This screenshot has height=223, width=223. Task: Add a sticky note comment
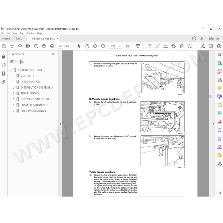[149, 46]
